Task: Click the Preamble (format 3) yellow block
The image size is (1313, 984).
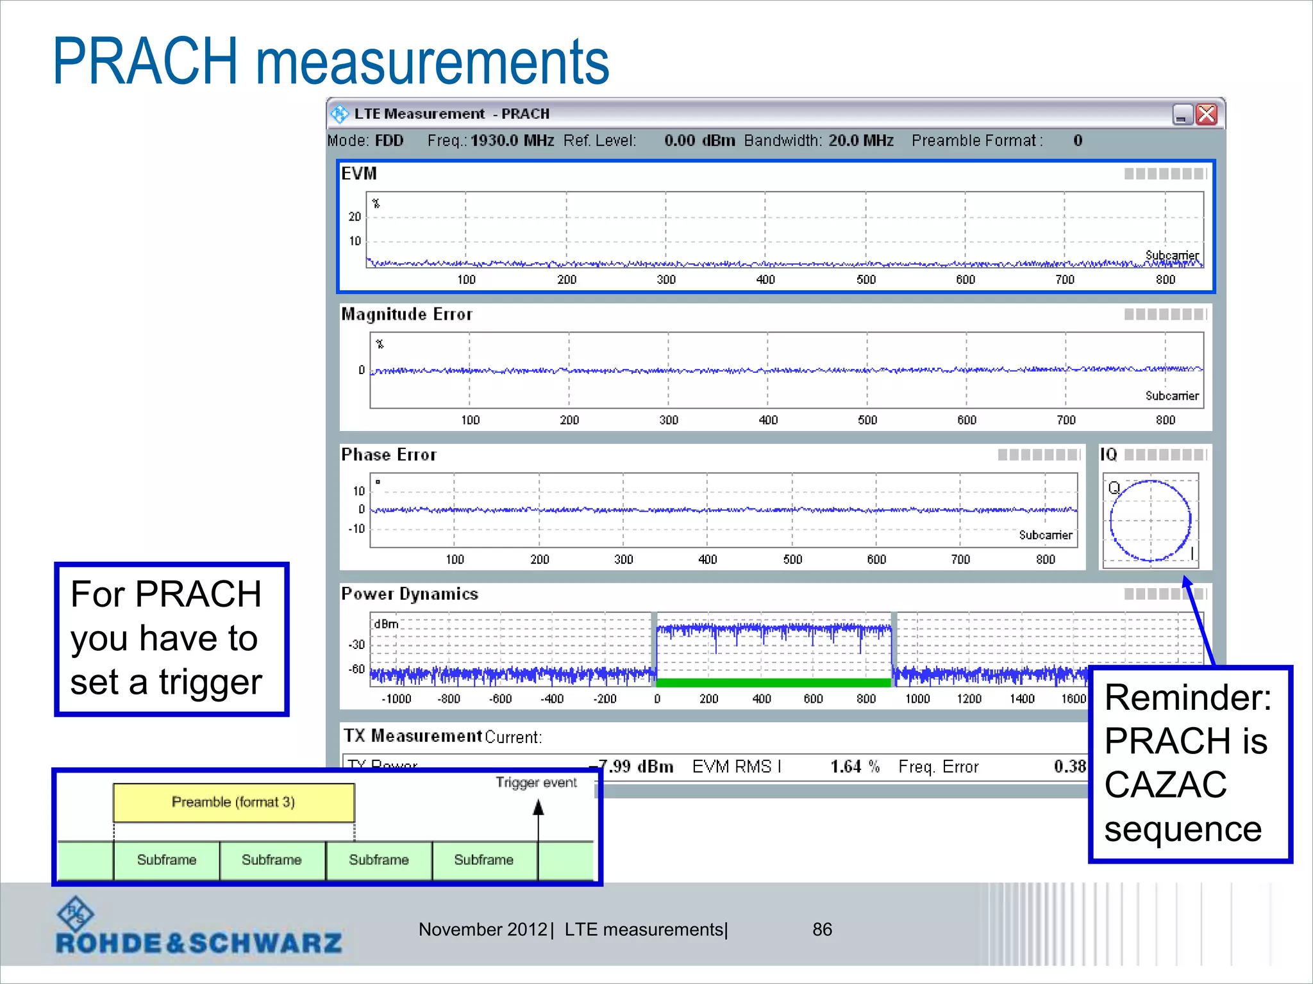Action: [234, 802]
